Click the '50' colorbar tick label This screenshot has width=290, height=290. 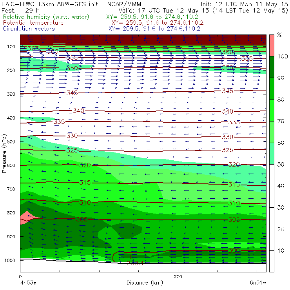281,164
